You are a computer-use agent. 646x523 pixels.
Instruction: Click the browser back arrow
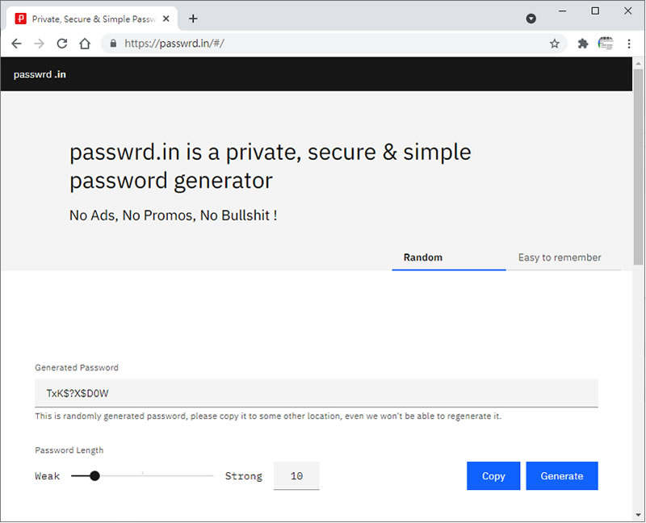tap(16, 44)
